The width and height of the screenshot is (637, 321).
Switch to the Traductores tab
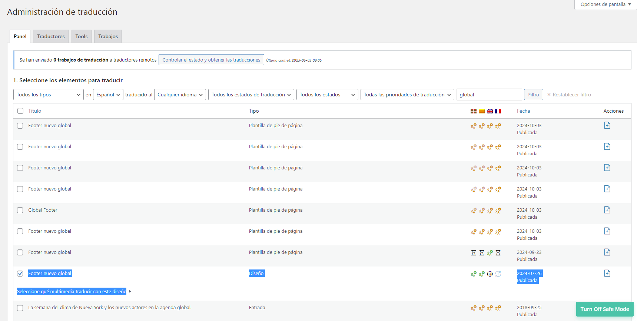pyautogui.click(x=51, y=36)
